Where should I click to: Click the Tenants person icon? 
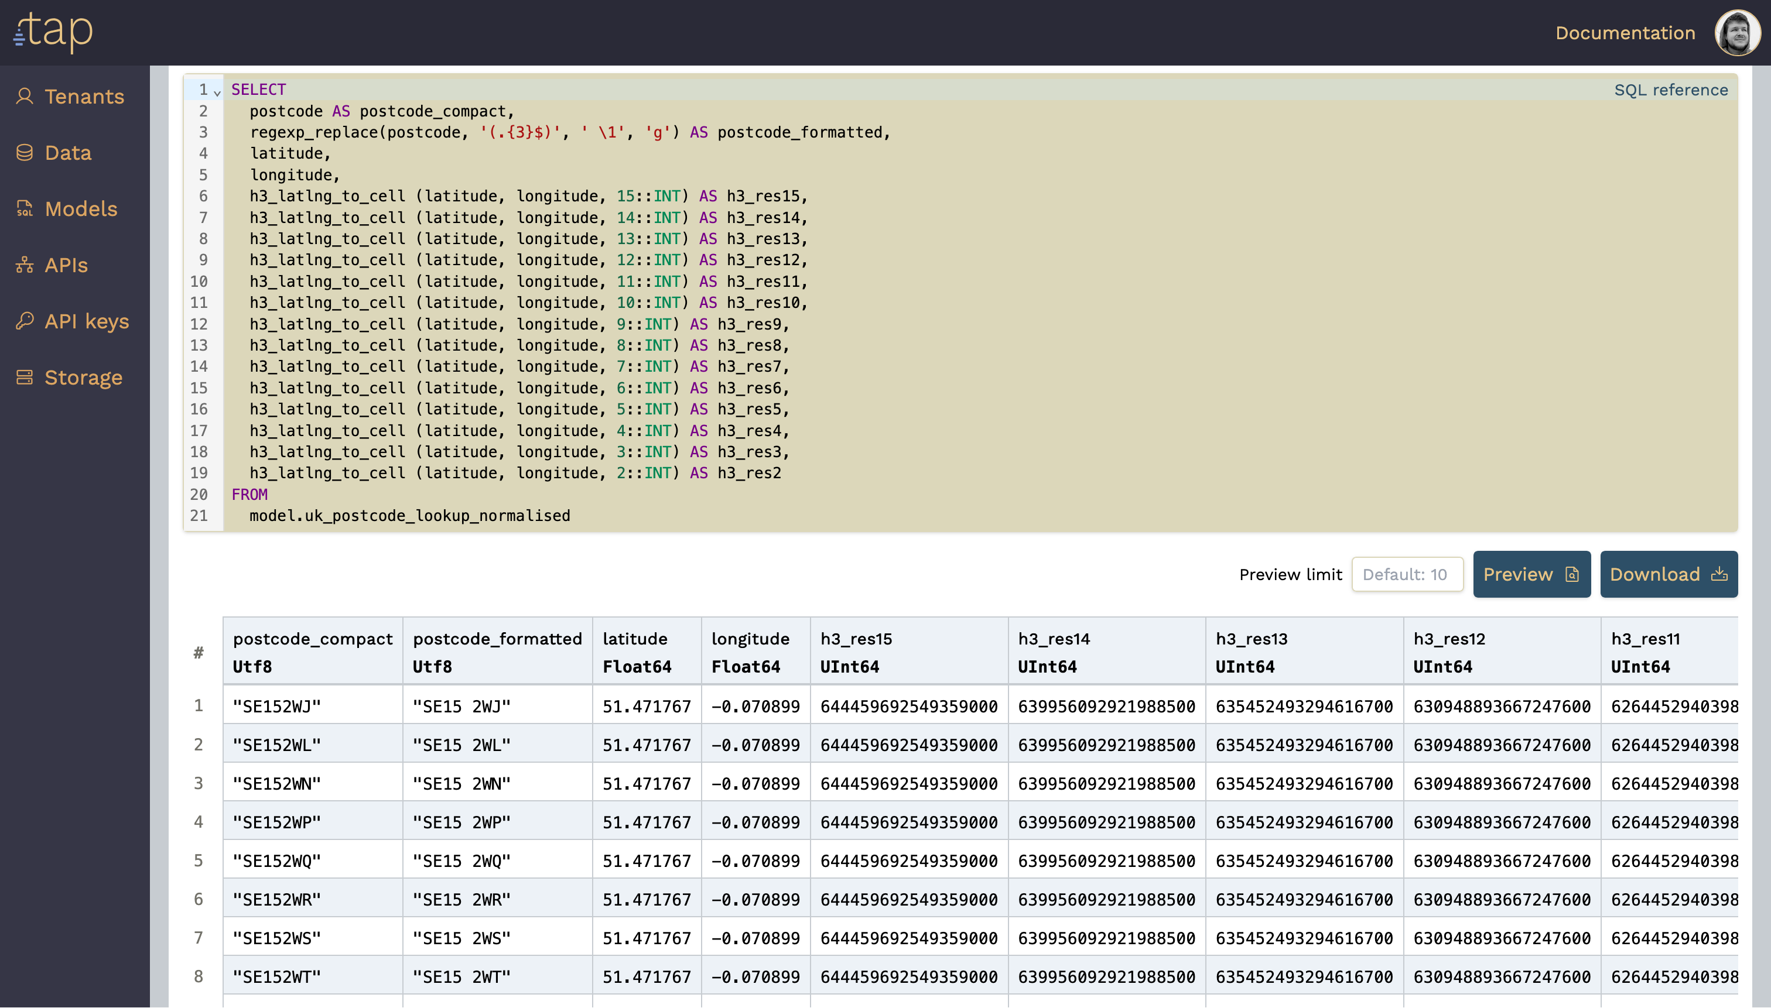[x=25, y=96]
